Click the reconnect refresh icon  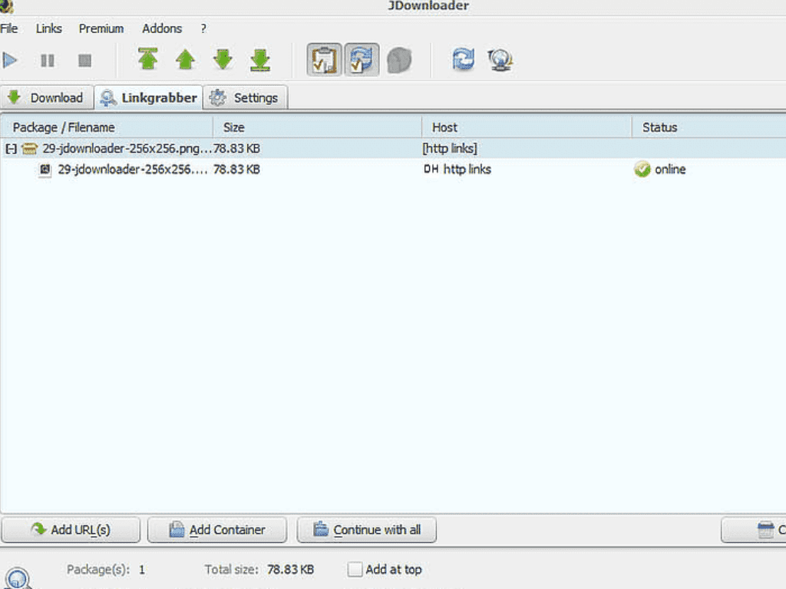463,60
